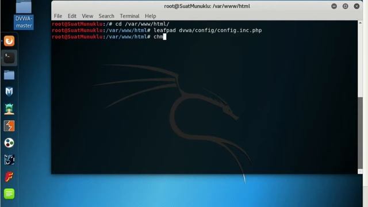Open the green notes dock icon
The width and height of the screenshot is (368, 207).
[x=9, y=194]
